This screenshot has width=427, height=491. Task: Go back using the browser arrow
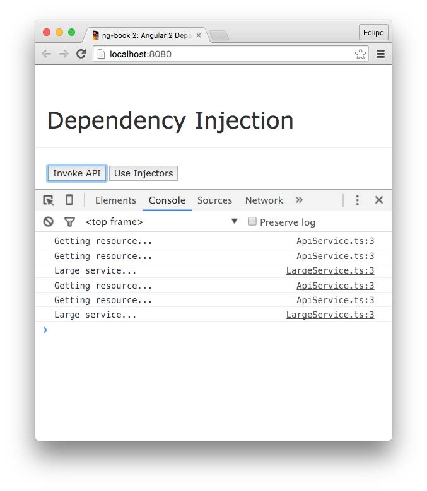tap(46, 54)
